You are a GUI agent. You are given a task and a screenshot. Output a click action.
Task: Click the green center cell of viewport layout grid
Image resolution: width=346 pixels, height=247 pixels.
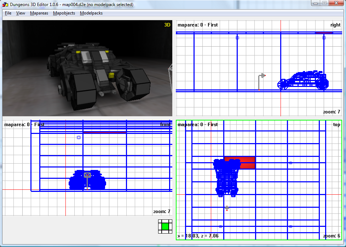(x=165, y=226)
